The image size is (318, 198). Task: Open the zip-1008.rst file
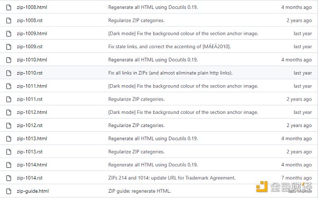click(x=30, y=21)
